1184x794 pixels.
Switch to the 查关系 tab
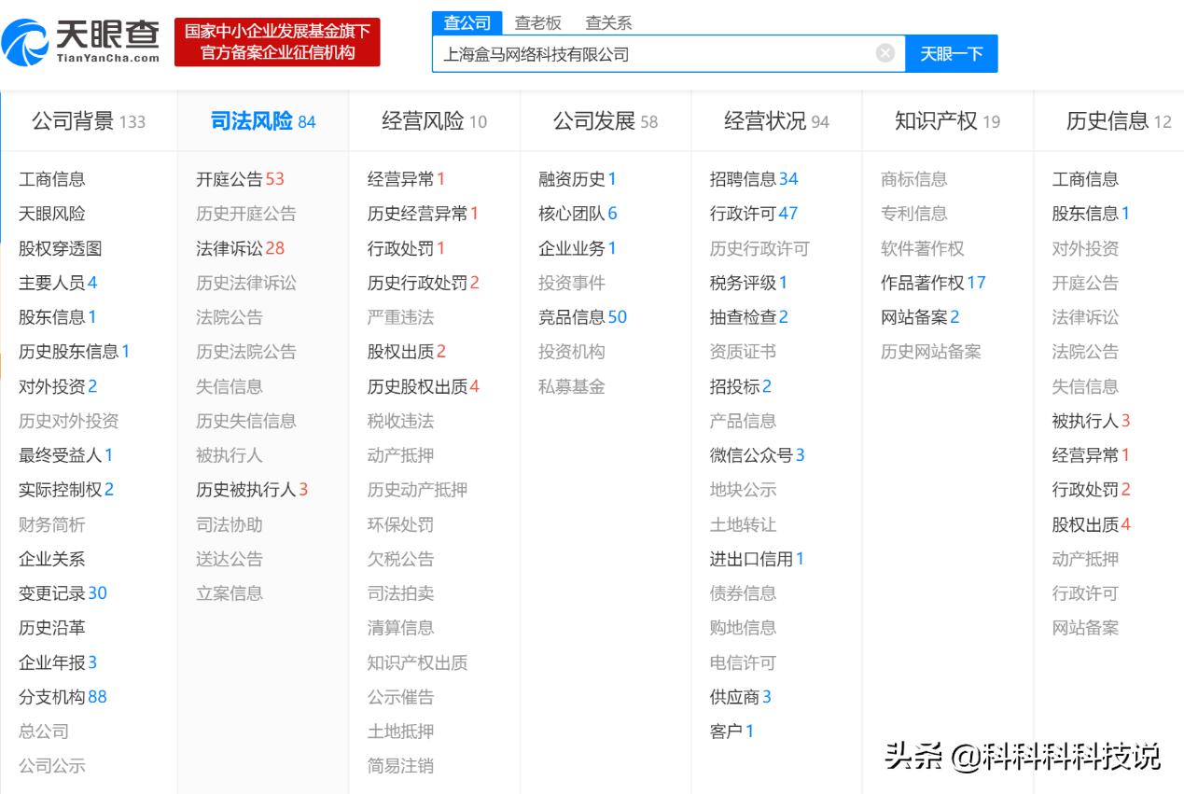coord(608,22)
